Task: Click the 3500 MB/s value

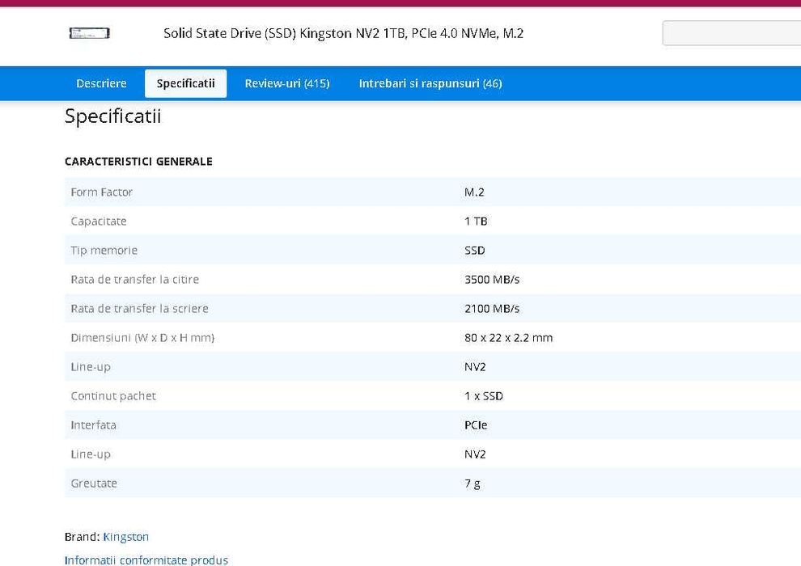Action: pyautogui.click(x=492, y=280)
